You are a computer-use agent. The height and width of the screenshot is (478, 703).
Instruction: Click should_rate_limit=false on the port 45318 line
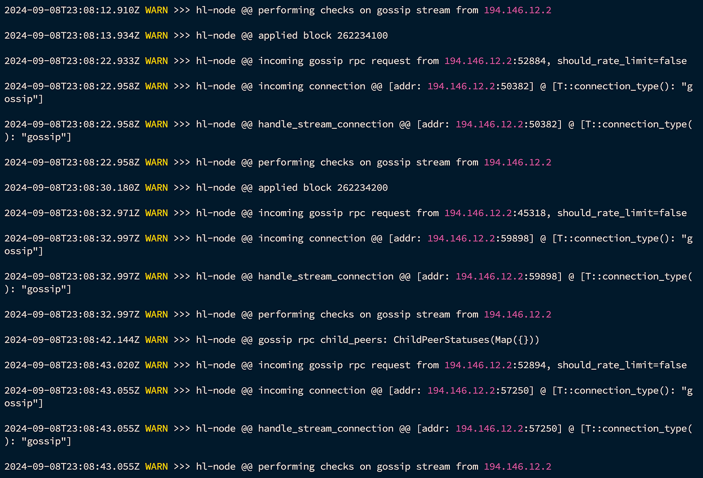pos(622,213)
